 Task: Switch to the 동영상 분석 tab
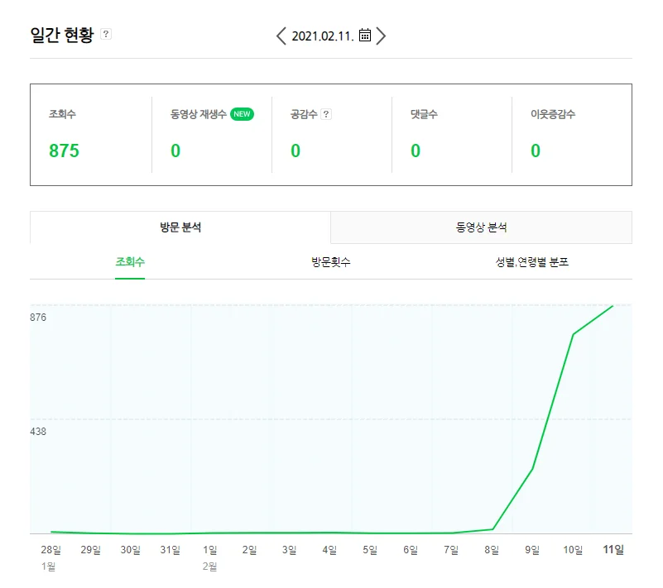(481, 227)
